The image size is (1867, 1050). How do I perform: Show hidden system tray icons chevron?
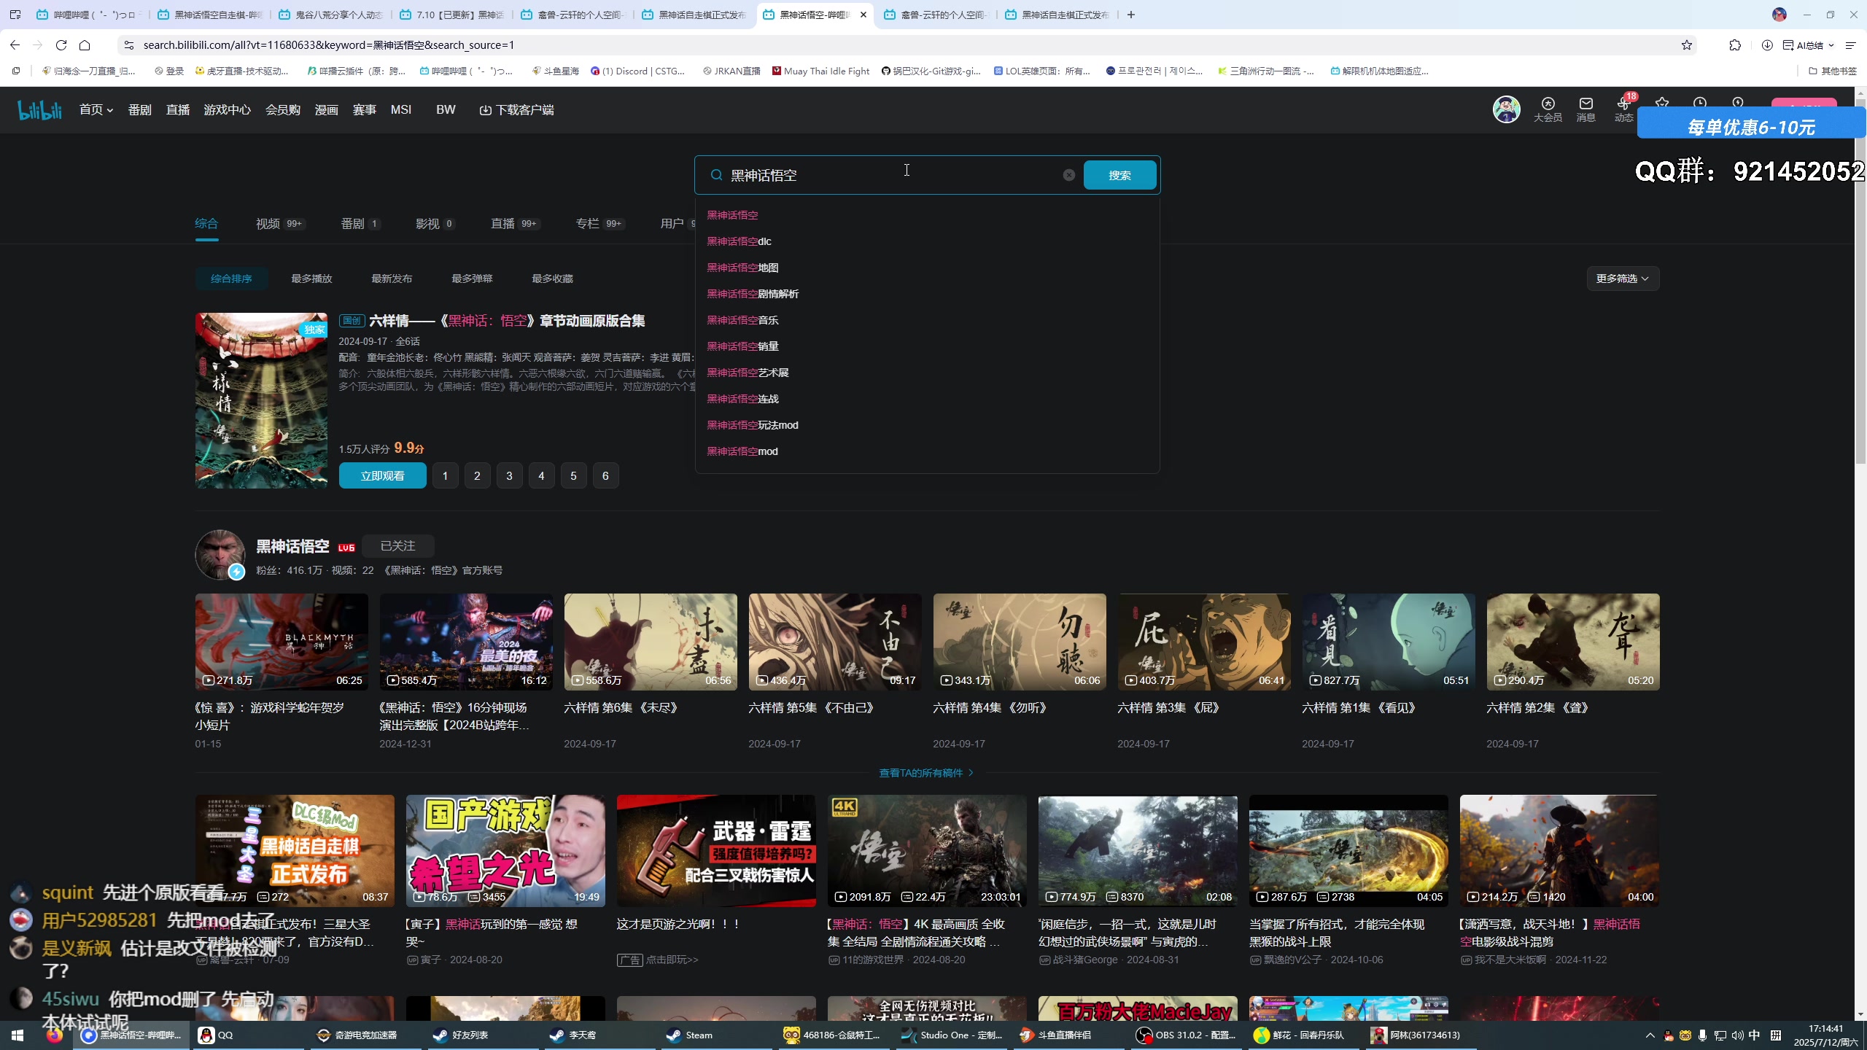click(x=1650, y=1035)
